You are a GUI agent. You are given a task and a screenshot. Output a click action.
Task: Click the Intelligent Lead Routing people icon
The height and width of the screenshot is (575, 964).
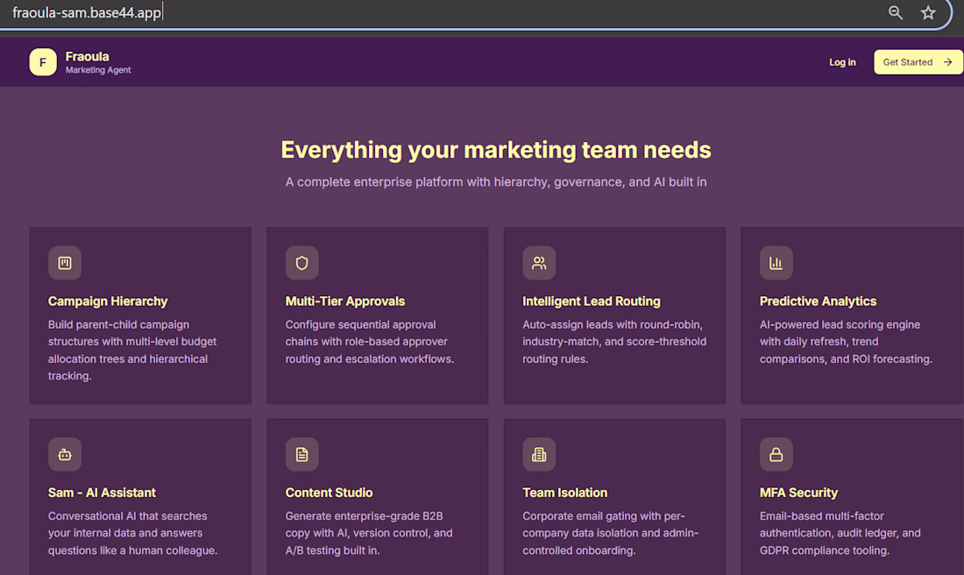539,263
